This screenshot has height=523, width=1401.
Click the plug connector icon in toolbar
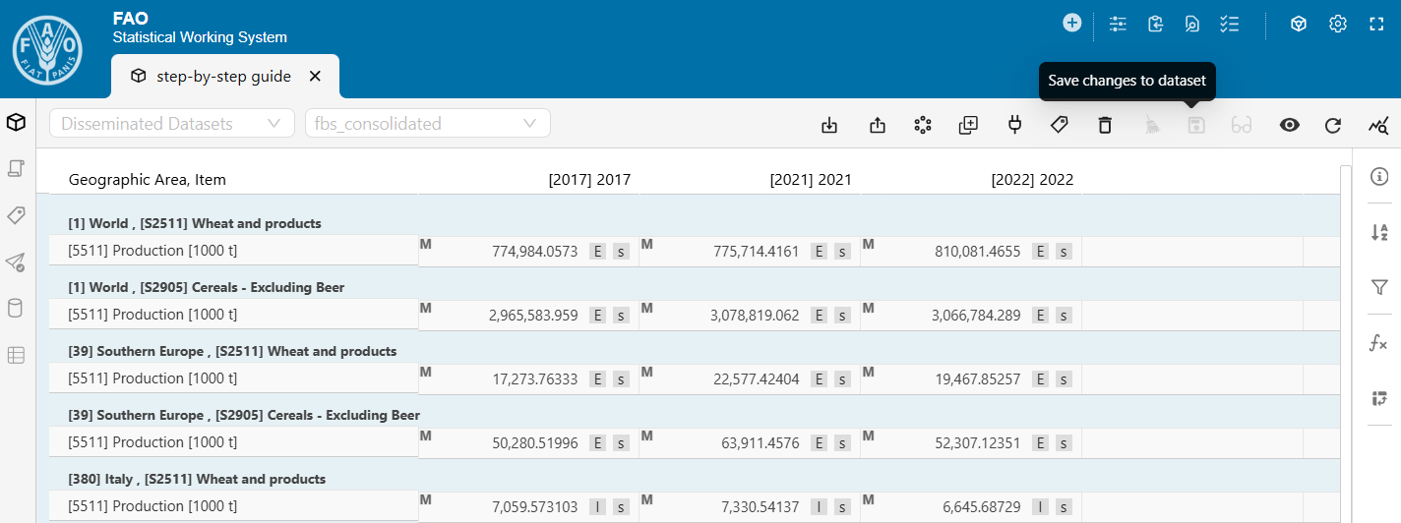point(1014,125)
